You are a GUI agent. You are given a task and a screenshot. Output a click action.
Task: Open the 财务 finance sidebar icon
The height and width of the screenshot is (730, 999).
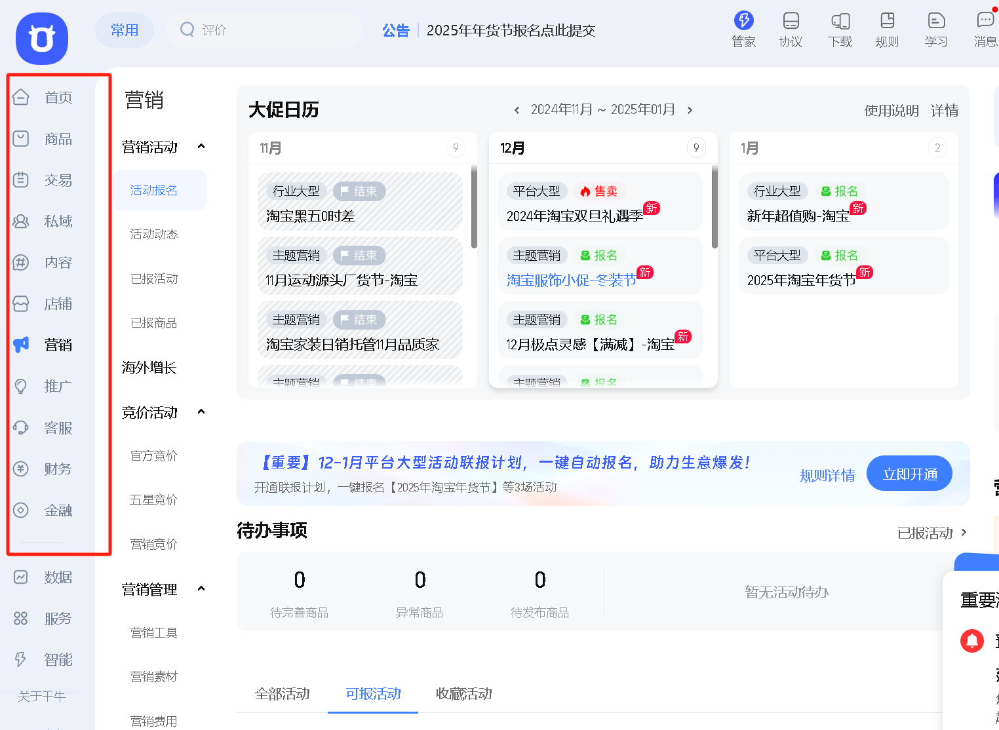tap(21, 469)
